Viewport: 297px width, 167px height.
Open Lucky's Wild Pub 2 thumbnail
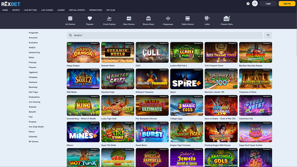[x=187, y=52]
